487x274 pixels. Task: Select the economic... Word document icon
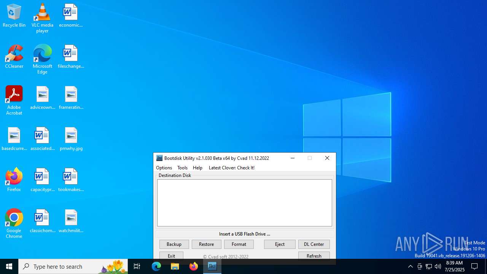click(71, 16)
